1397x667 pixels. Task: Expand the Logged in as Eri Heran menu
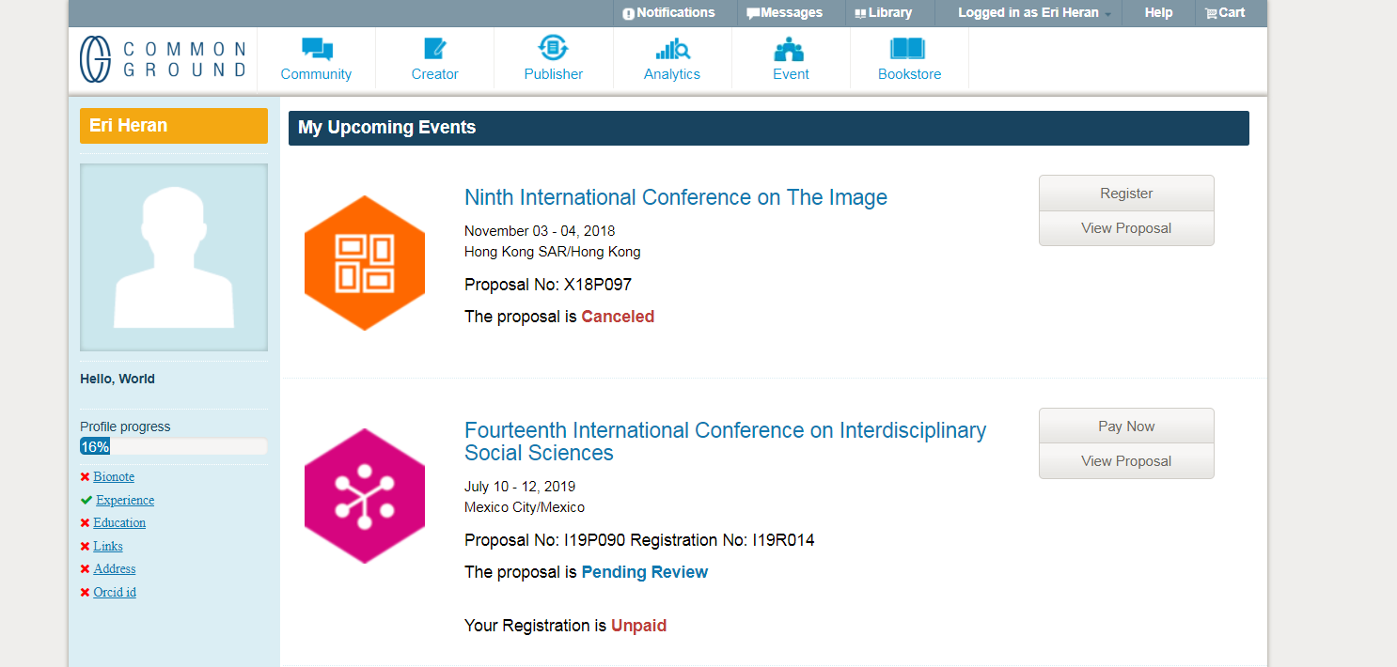point(1033,13)
